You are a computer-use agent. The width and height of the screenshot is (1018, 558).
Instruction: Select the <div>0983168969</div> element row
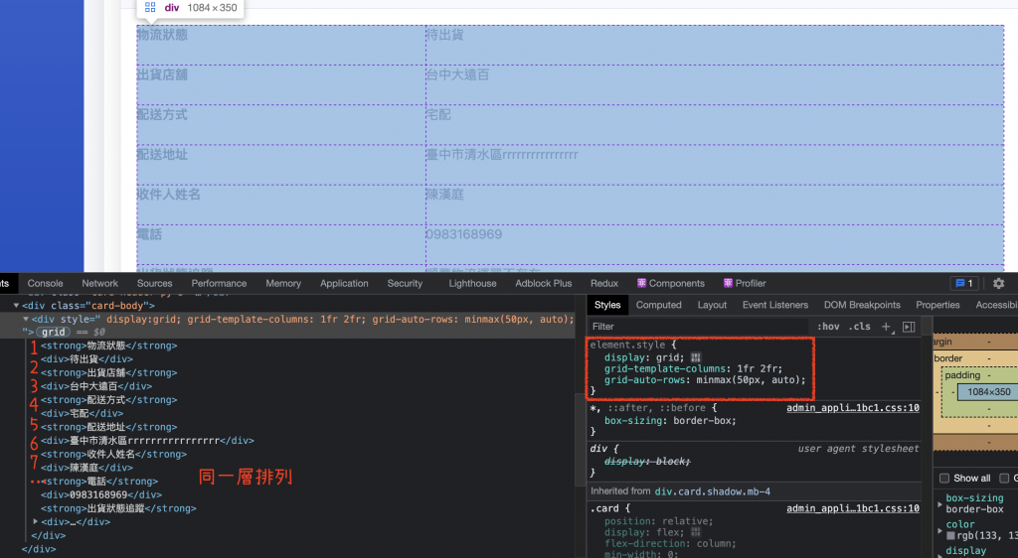click(x=102, y=495)
